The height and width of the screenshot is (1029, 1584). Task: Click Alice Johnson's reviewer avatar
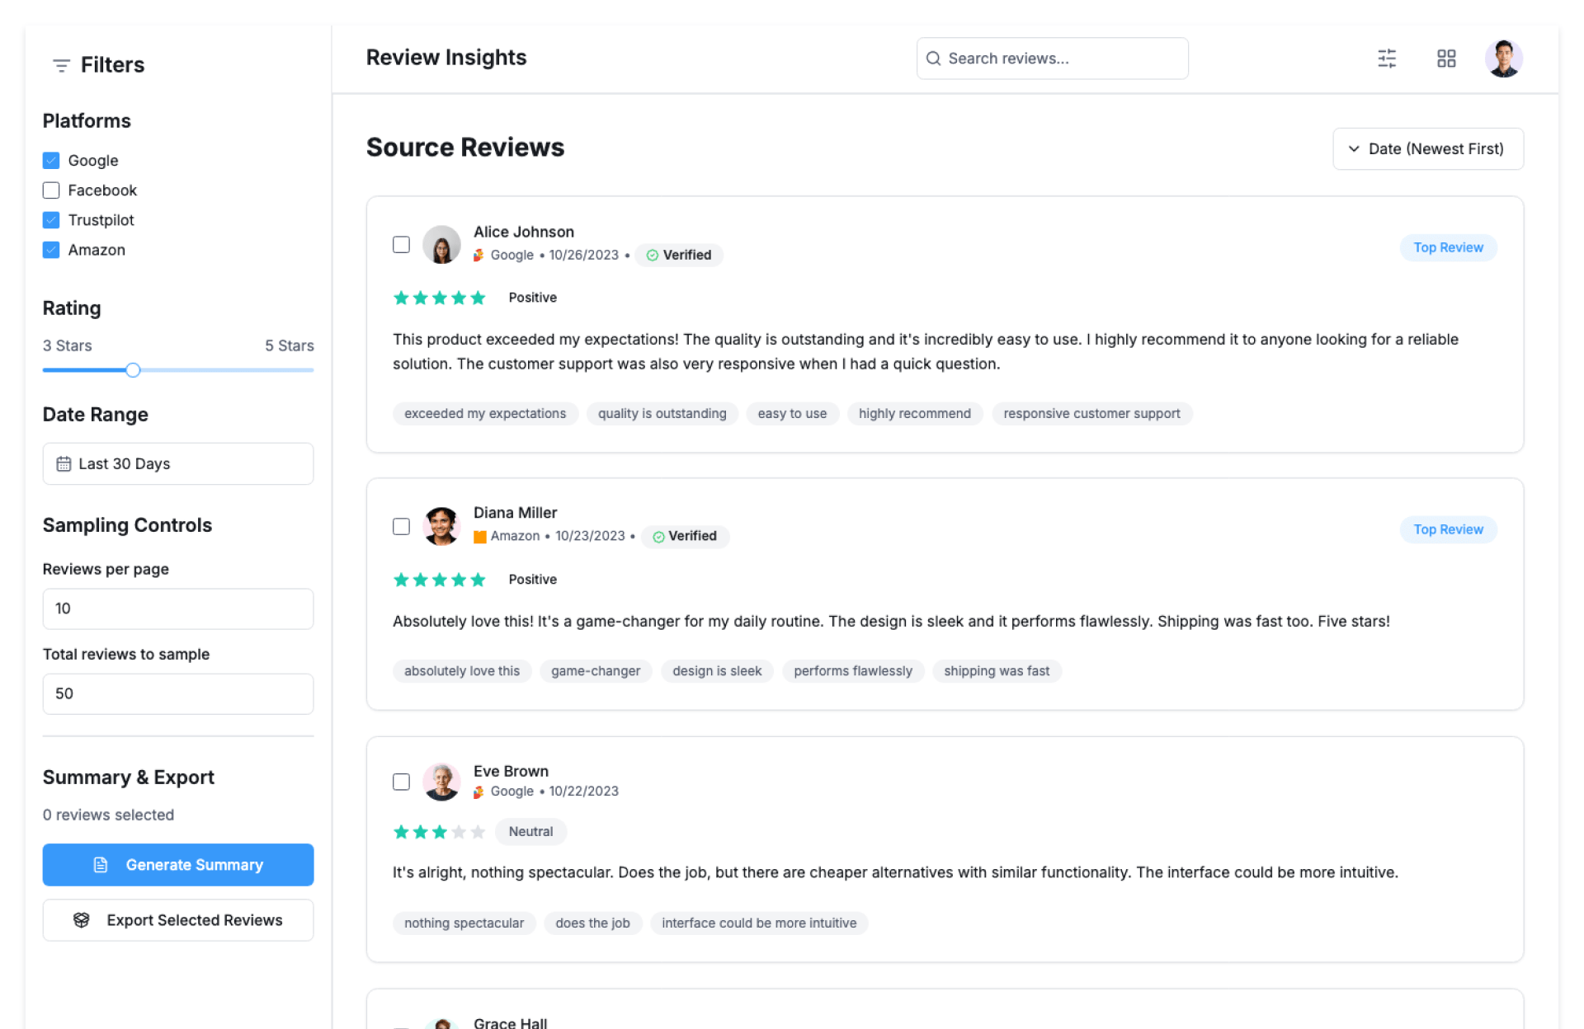click(441, 245)
